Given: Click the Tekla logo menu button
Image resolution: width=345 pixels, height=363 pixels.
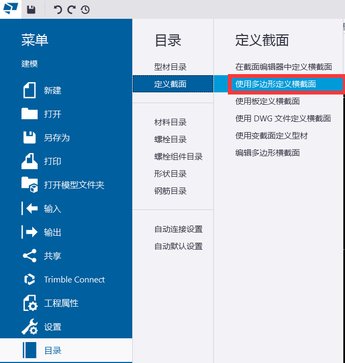Looking at the screenshot, I should pyautogui.click(x=11, y=9).
